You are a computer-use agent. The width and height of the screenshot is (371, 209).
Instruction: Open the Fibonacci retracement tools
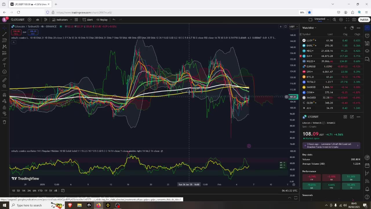4,40
